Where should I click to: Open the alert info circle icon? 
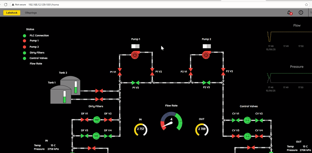(301, 13)
